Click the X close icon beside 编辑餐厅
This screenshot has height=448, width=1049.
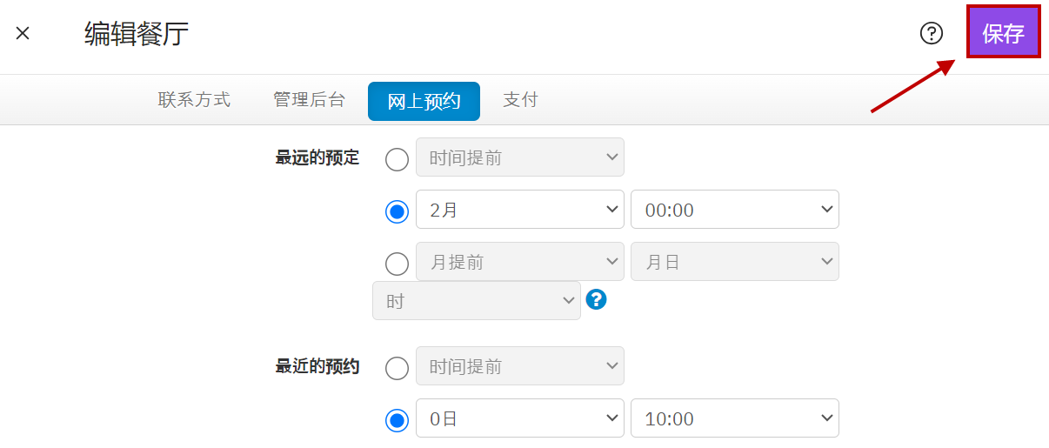pos(23,34)
